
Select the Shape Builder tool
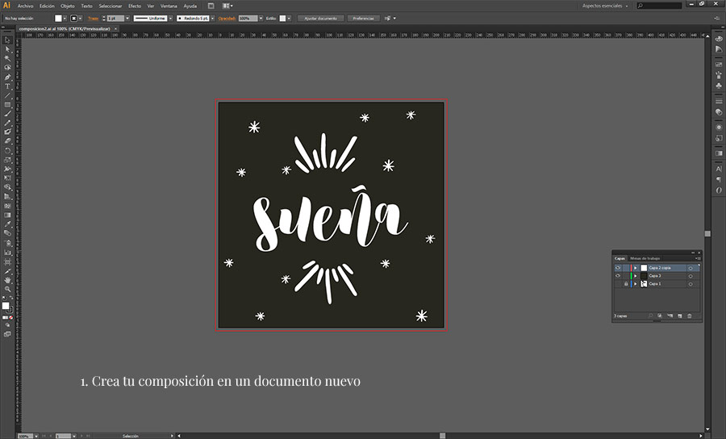click(7, 187)
